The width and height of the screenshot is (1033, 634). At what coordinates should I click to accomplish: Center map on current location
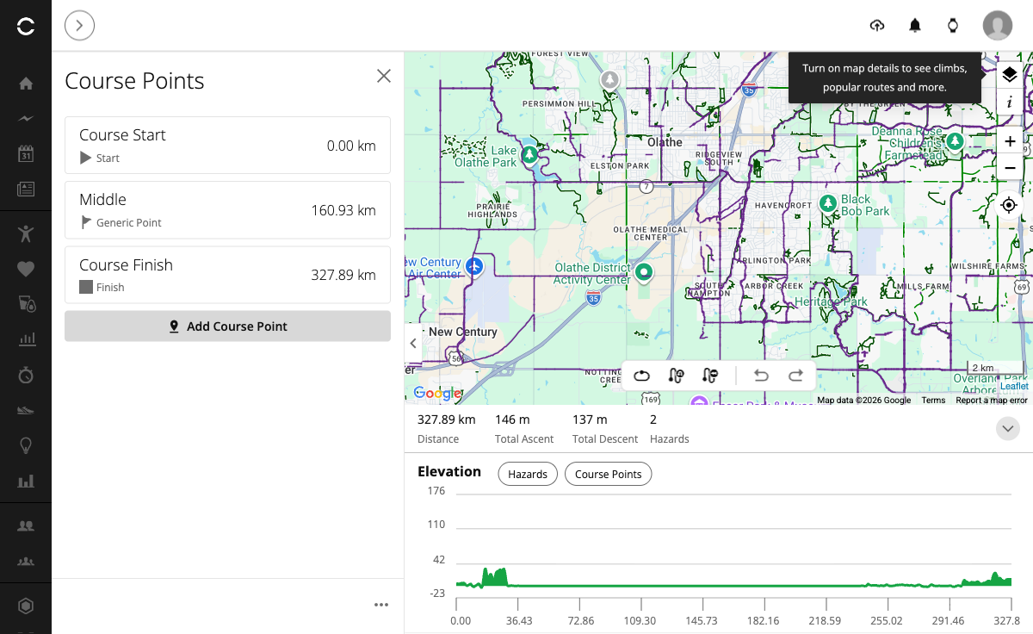tap(1010, 205)
